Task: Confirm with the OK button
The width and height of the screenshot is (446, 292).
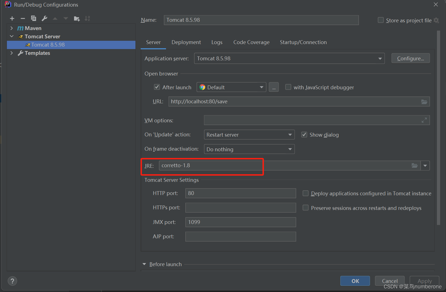Action: (x=355, y=281)
